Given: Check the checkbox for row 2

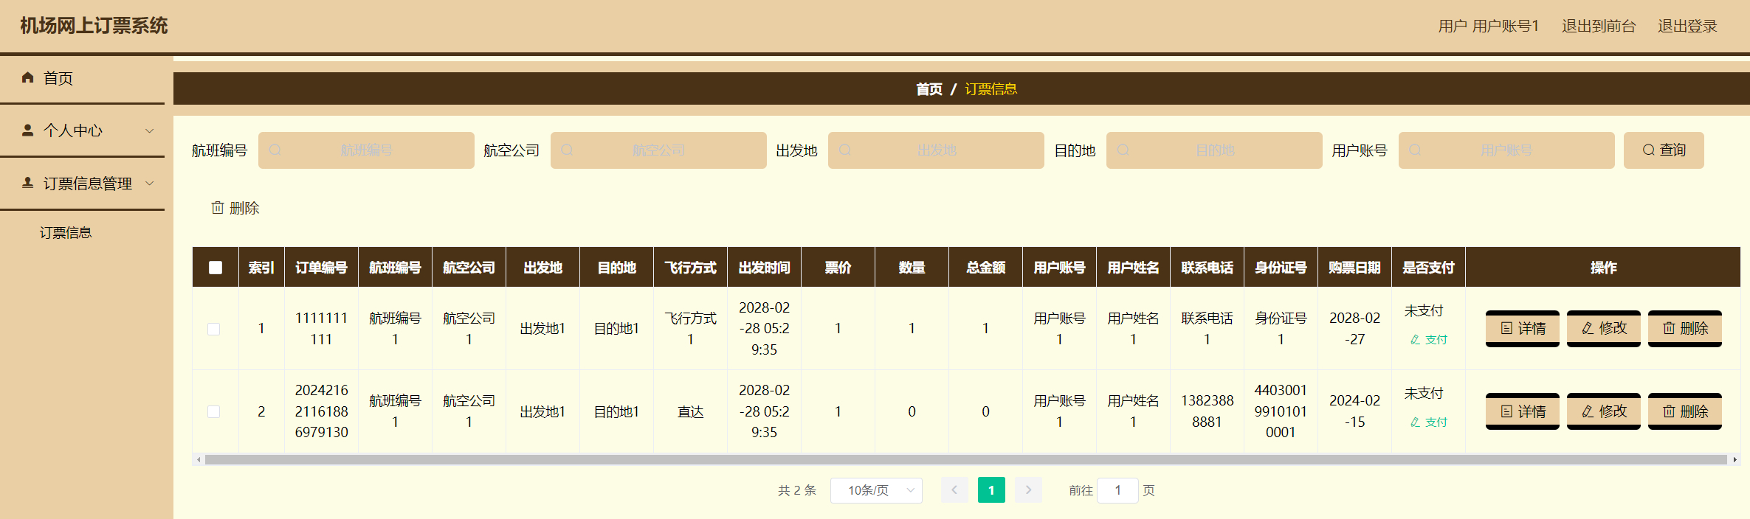Looking at the screenshot, I should (x=214, y=411).
